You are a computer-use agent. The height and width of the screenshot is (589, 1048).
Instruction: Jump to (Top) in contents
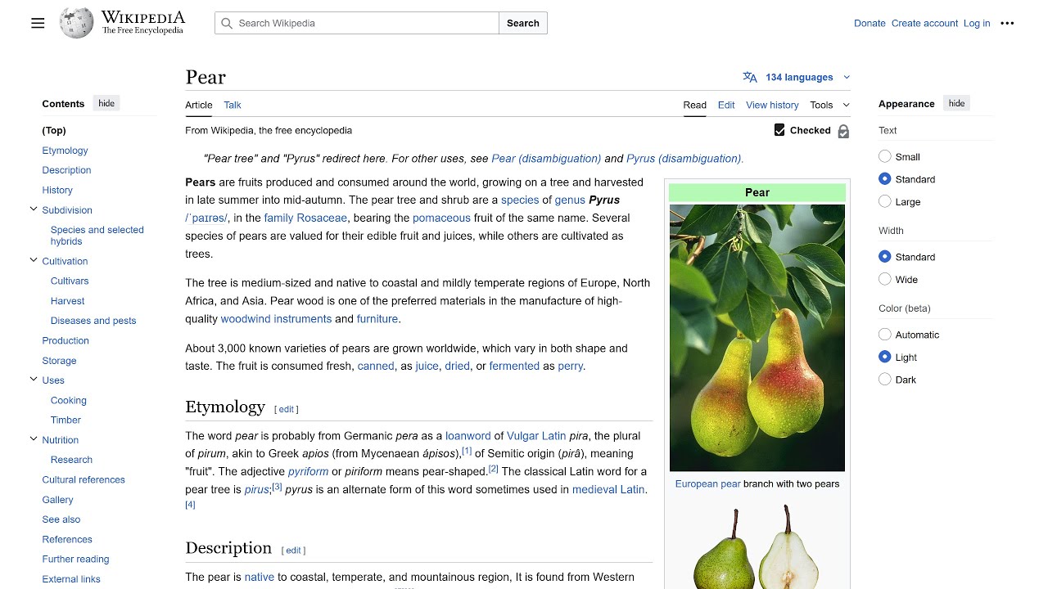tap(54, 130)
